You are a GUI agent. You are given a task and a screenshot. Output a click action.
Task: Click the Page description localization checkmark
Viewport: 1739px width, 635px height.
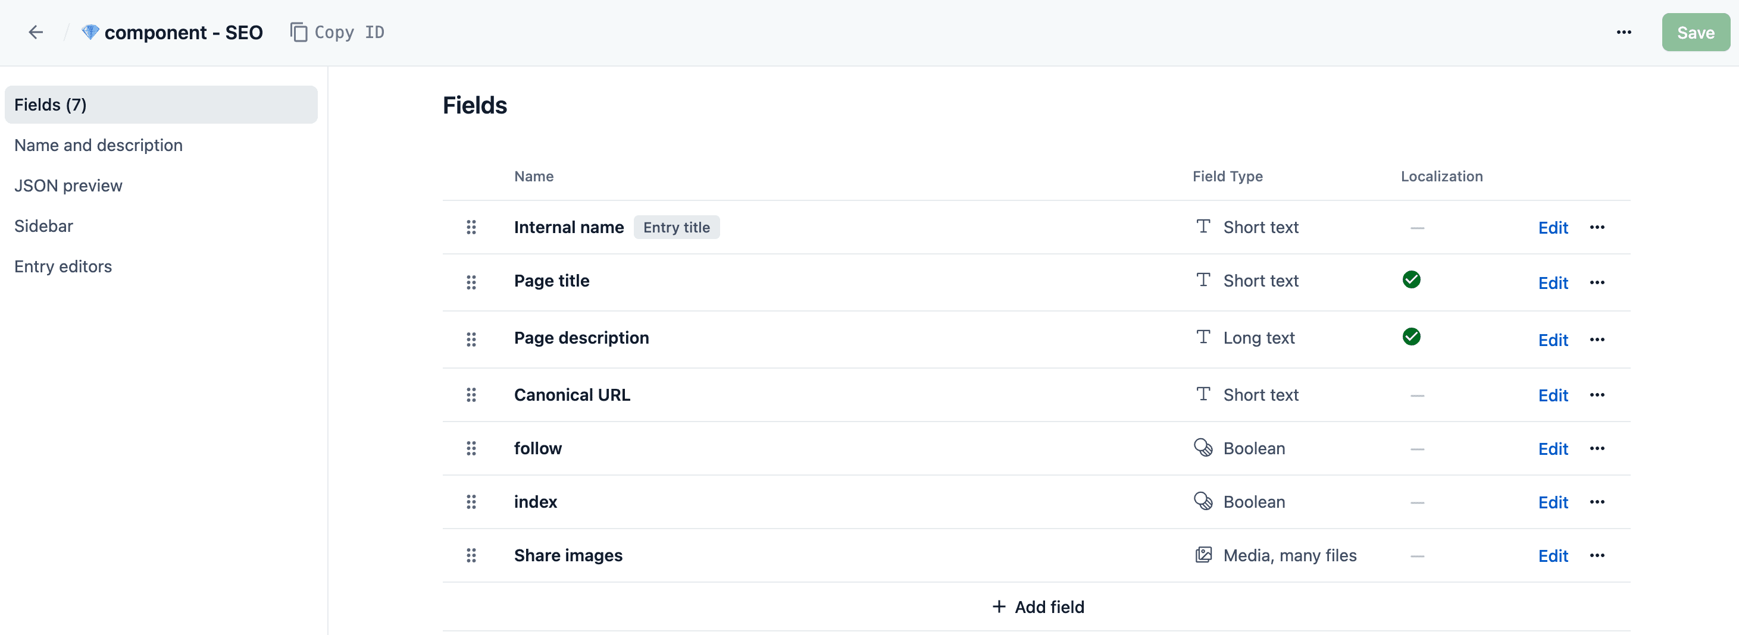click(x=1411, y=337)
